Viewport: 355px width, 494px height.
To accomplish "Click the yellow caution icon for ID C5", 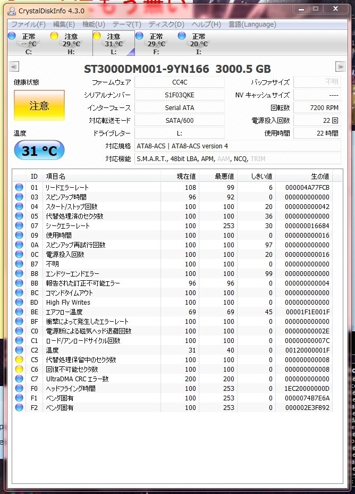I will click(x=19, y=359).
